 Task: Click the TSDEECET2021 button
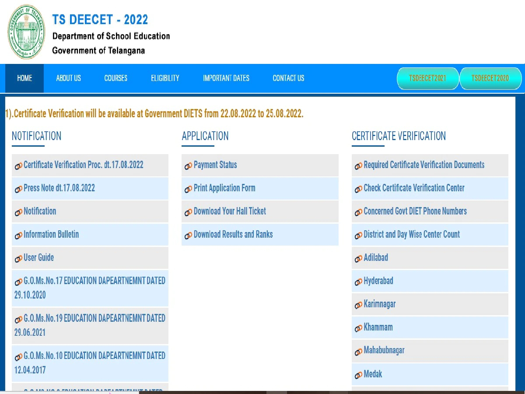pyautogui.click(x=427, y=78)
